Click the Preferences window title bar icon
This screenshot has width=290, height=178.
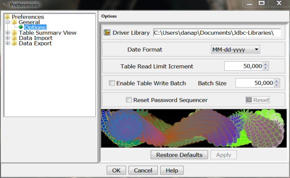tap(5, 5)
